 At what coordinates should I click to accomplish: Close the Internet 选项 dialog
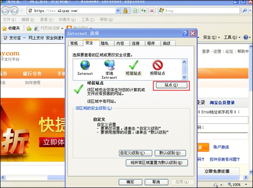[192, 33]
